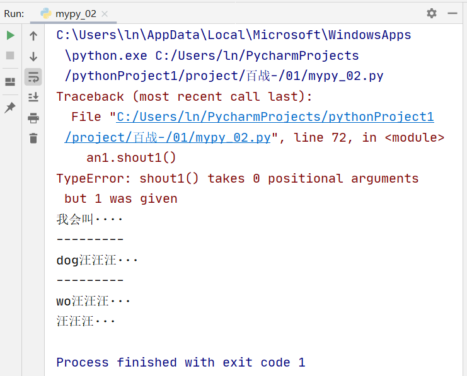Image resolution: width=467 pixels, height=376 pixels.
Task: Click the TypeError shout1() message line
Action: [x=238, y=178]
